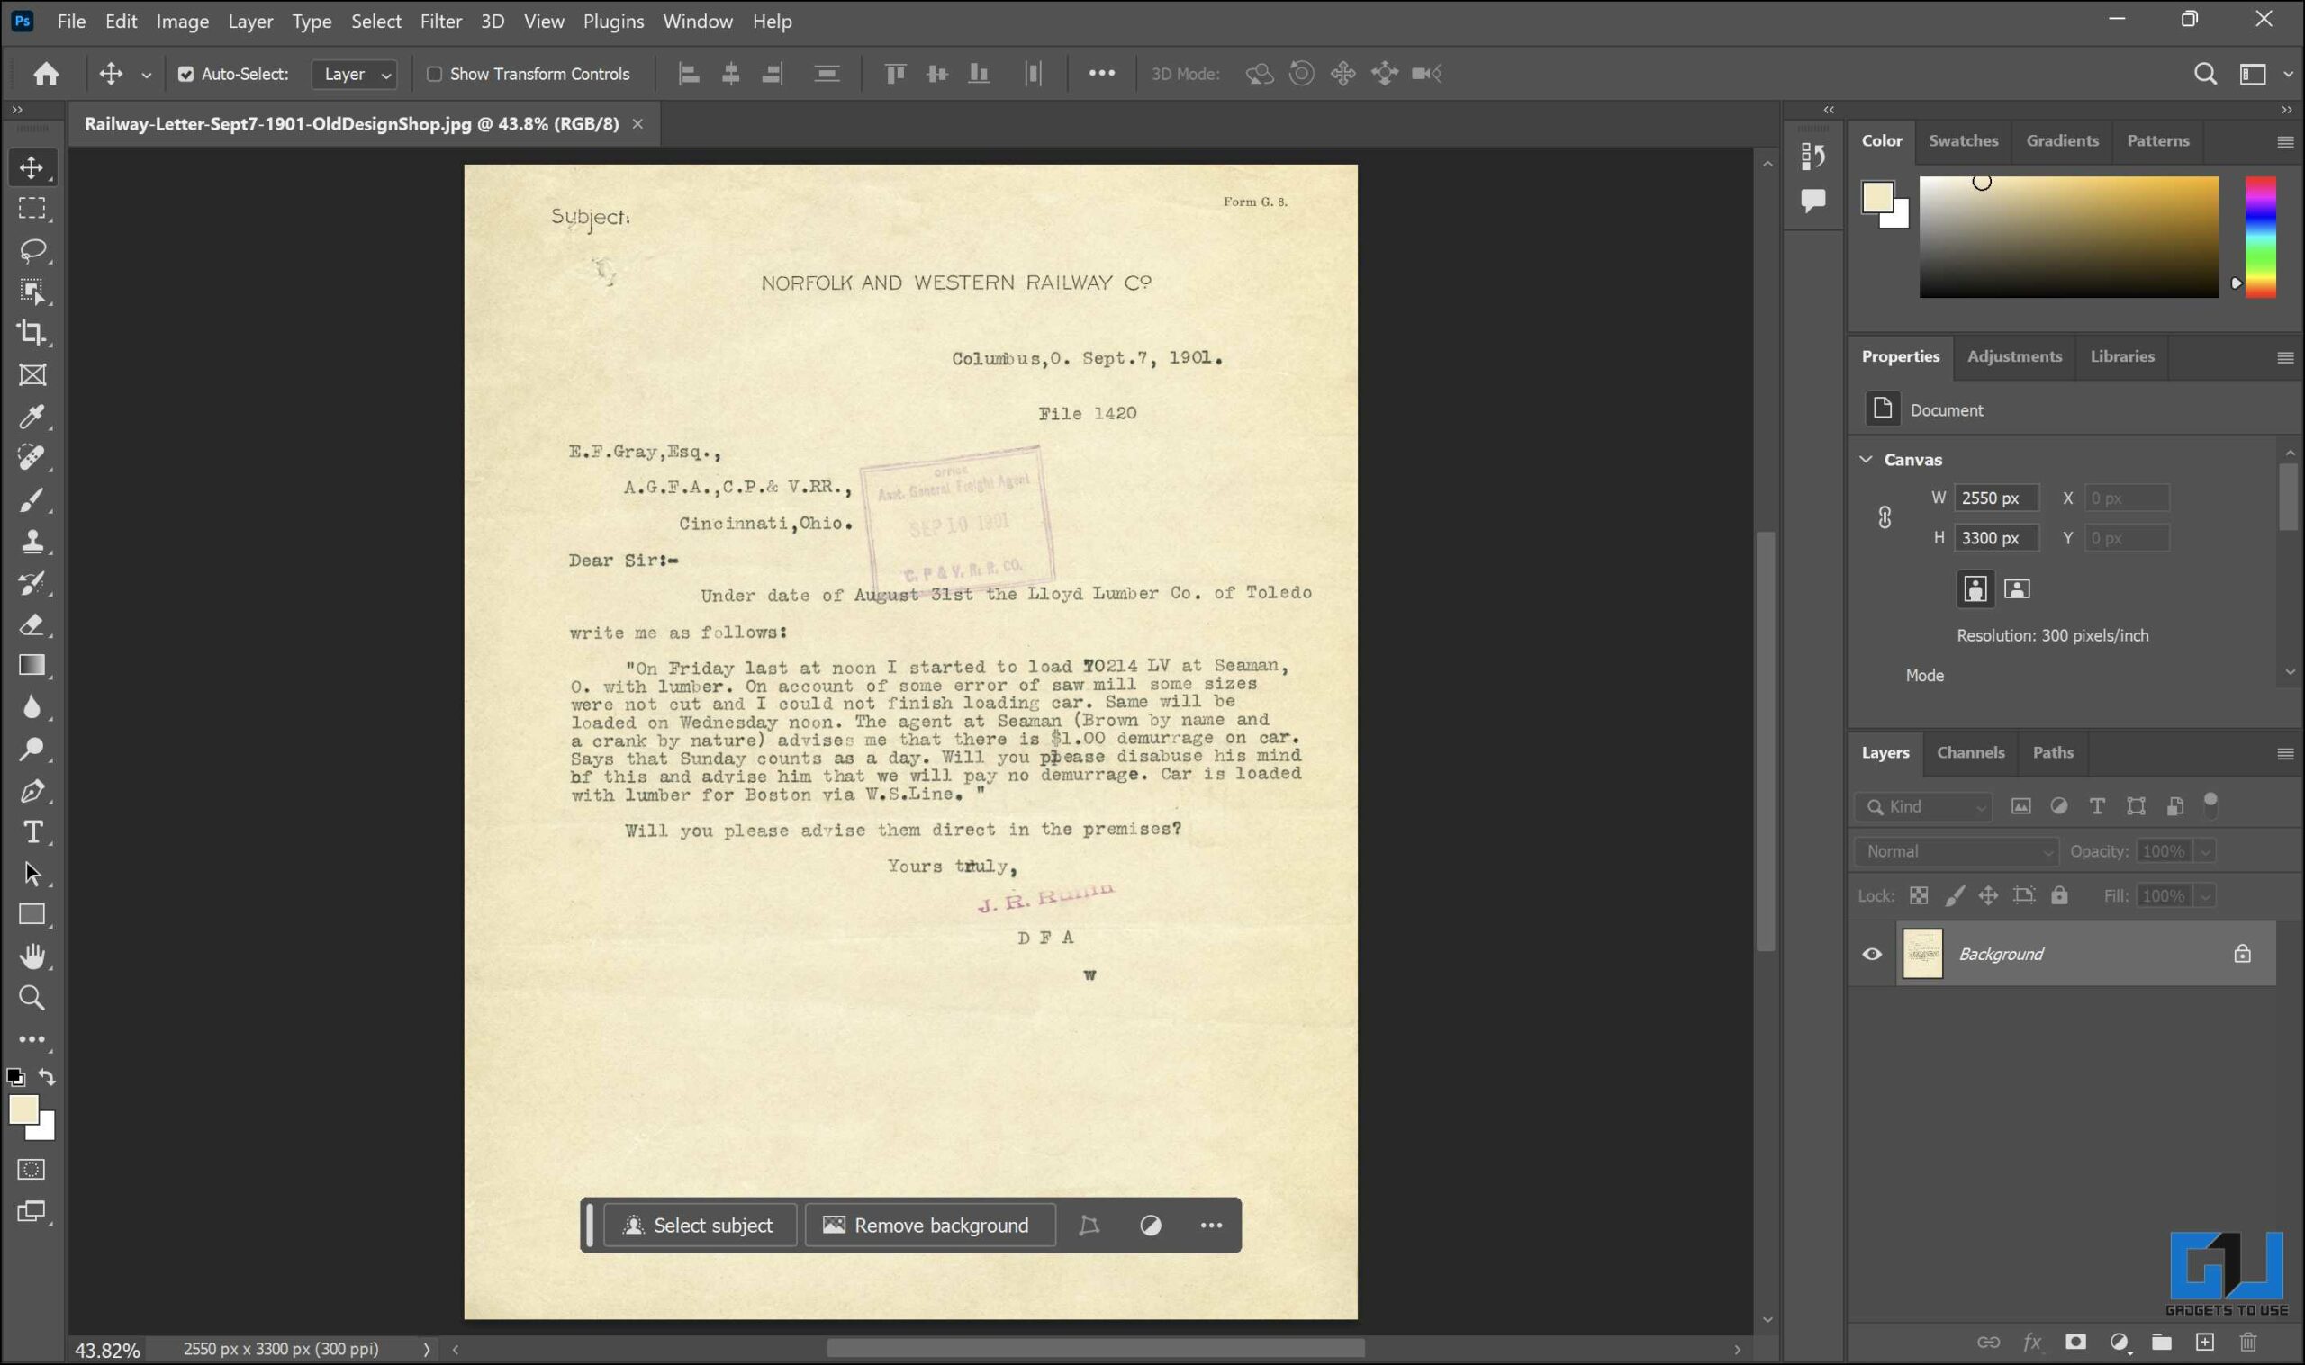Viewport: 2305px width, 1365px height.
Task: Select the Frame tool
Action: [32, 375]
